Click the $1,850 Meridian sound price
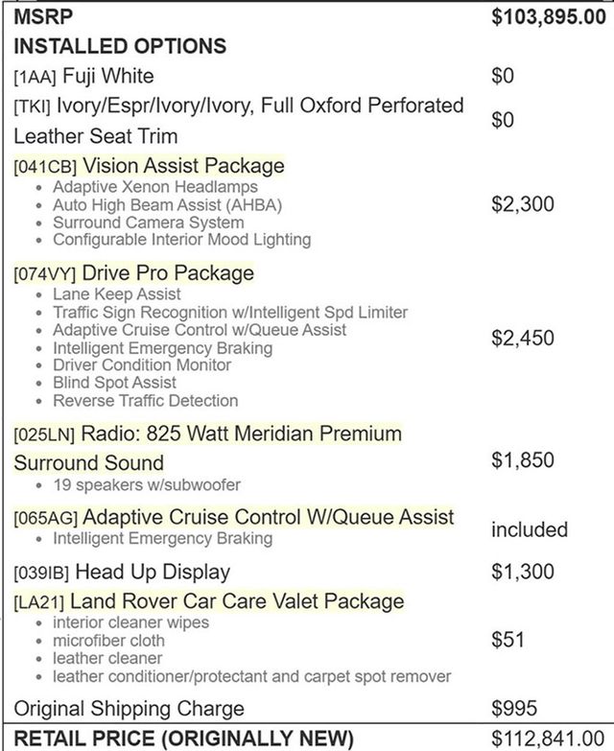Image resolution: width=614 pixels, height=751 pixels. [x=523, y=460]
